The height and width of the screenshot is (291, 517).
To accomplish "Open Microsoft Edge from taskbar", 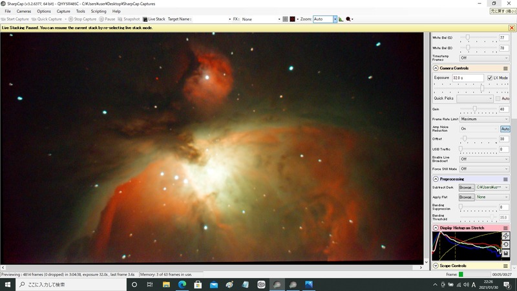I will (182, 285).
